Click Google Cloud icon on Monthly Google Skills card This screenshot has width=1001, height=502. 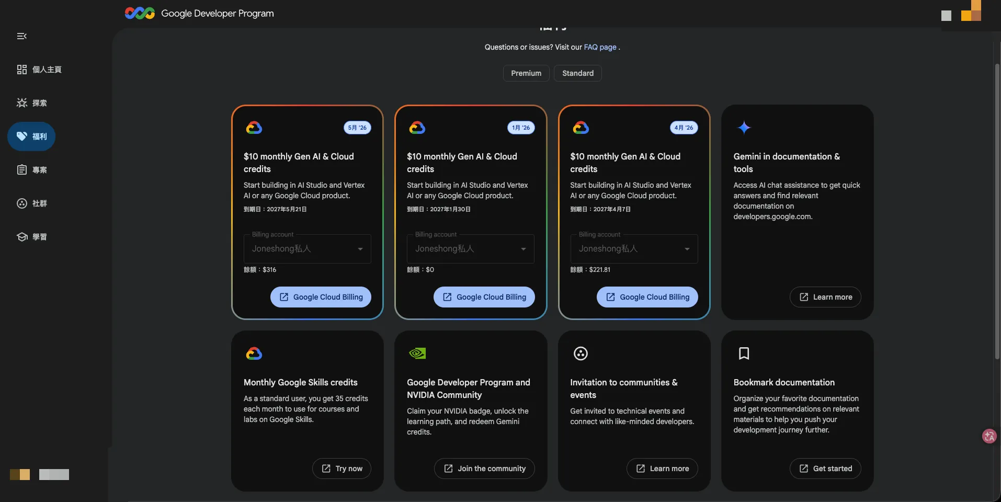point(254,353)
